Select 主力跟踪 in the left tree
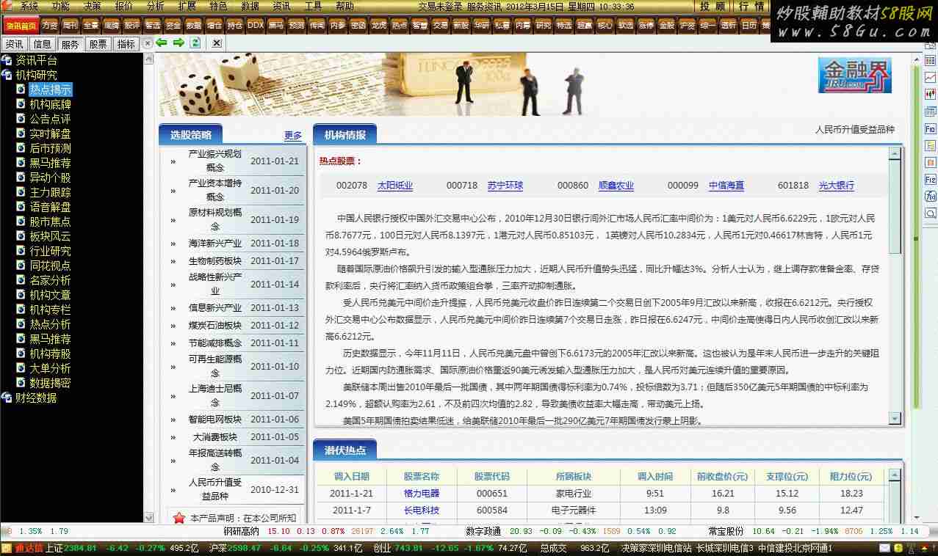Viewport: 938px width, 556px height. [50, 192]
